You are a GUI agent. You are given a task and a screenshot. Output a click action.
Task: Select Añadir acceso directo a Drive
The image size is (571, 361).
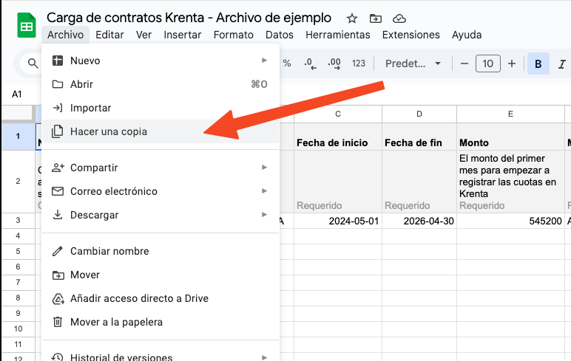(x=161, y=298)
